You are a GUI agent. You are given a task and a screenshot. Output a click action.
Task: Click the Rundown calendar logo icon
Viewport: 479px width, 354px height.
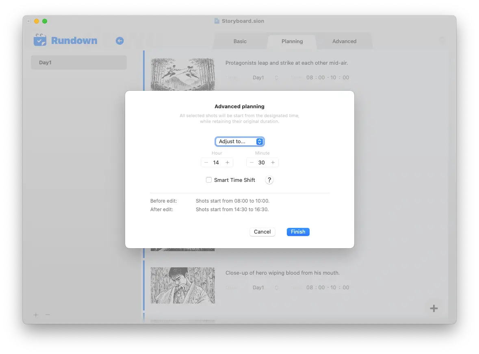[x=40, y=40]
